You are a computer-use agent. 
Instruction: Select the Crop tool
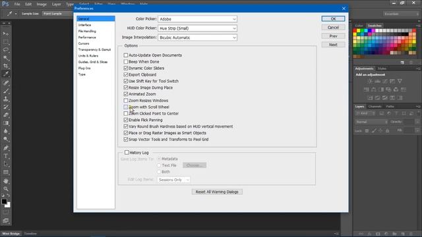[x=6, y=66]
